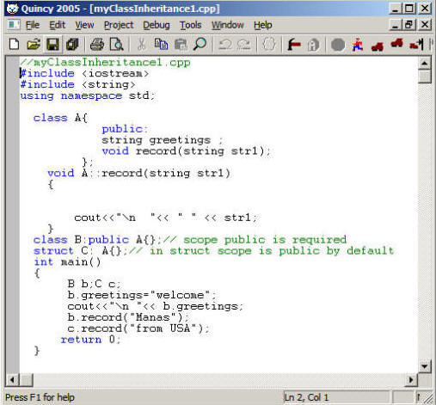Click the Build hammer icon in the toolbar
This screenshot has width=436, height=405.
[293, 45]
